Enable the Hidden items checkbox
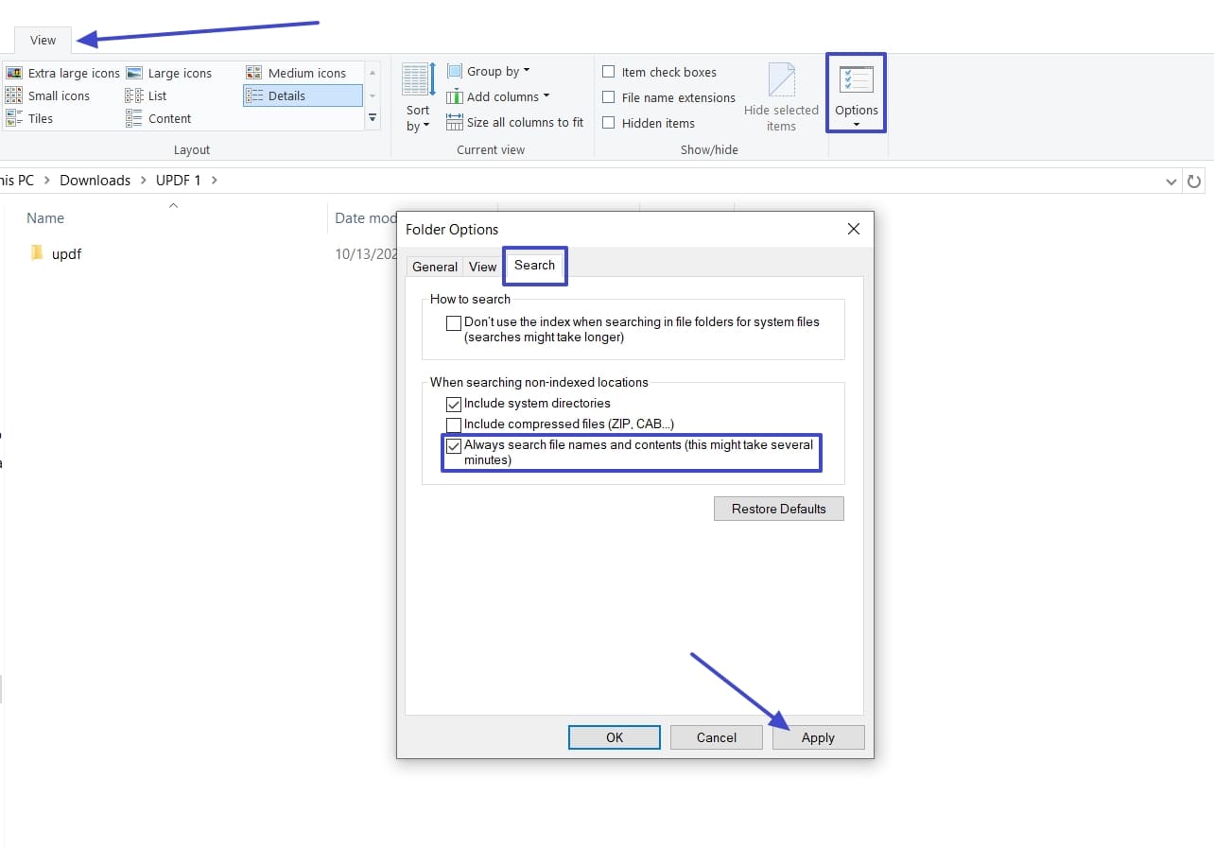This screenshot has height=848, width=1214. pos(609,122)
